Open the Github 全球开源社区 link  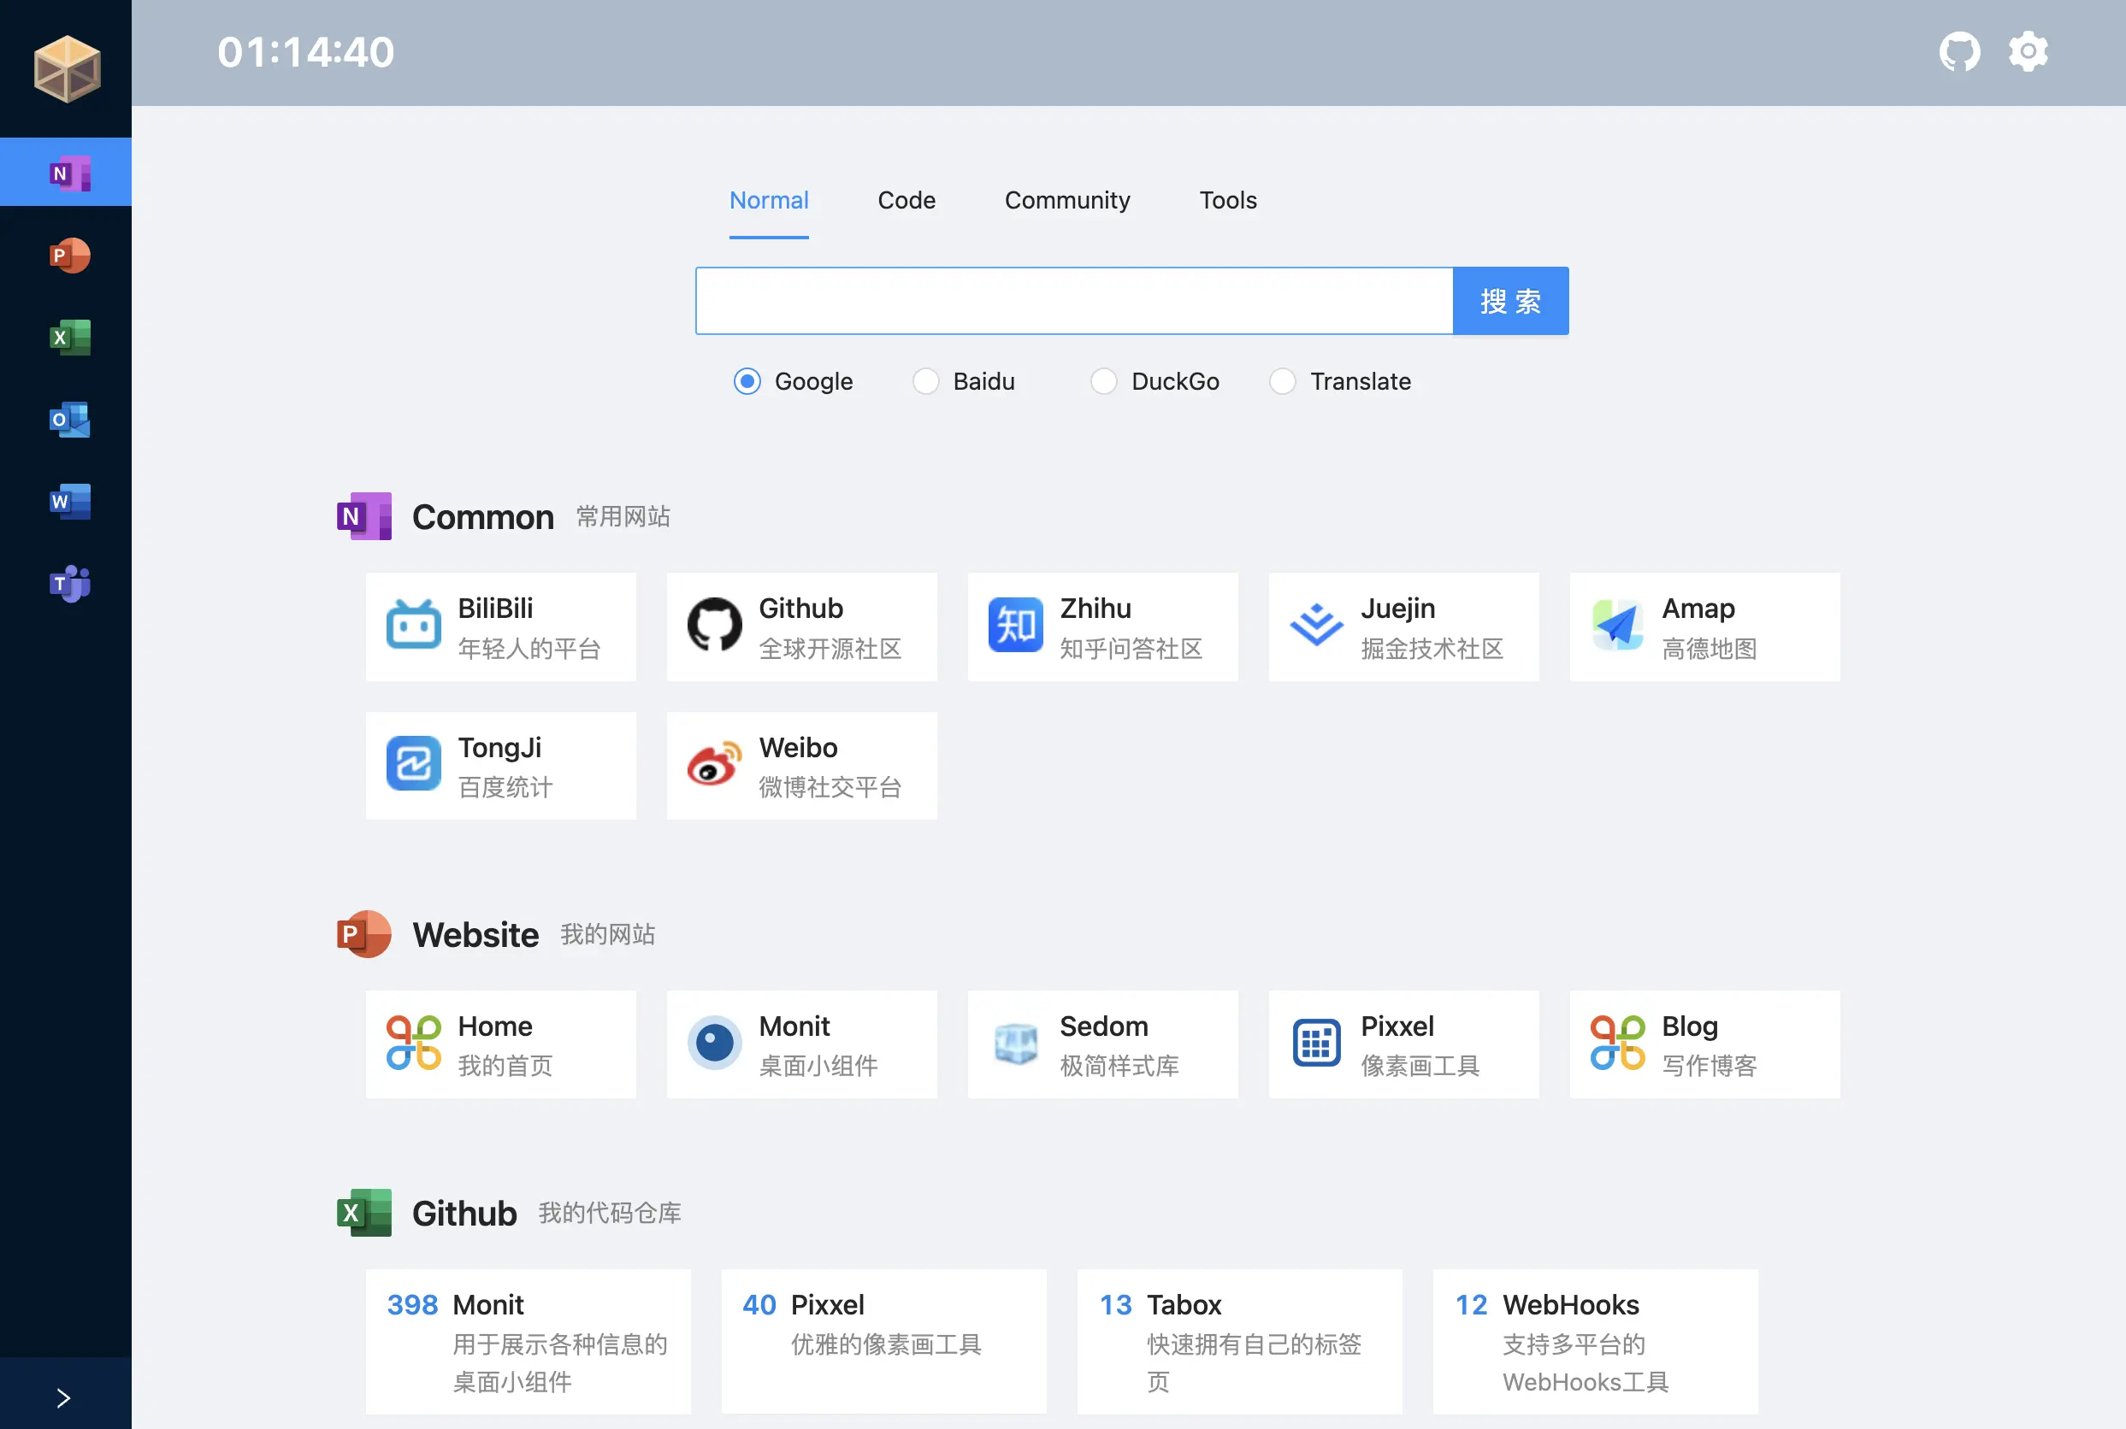(x=801, y=627)
